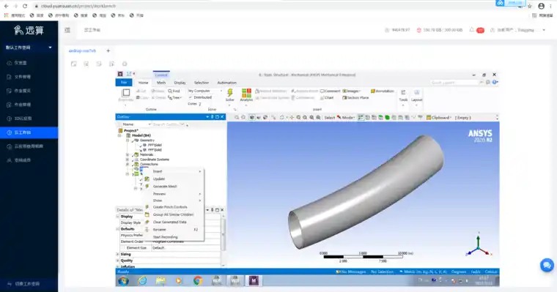Image resolution: width=557 pixels, height=292 pixels.
Task: Insert a Section Plane from the ribbon
Action: click(355, 97)
